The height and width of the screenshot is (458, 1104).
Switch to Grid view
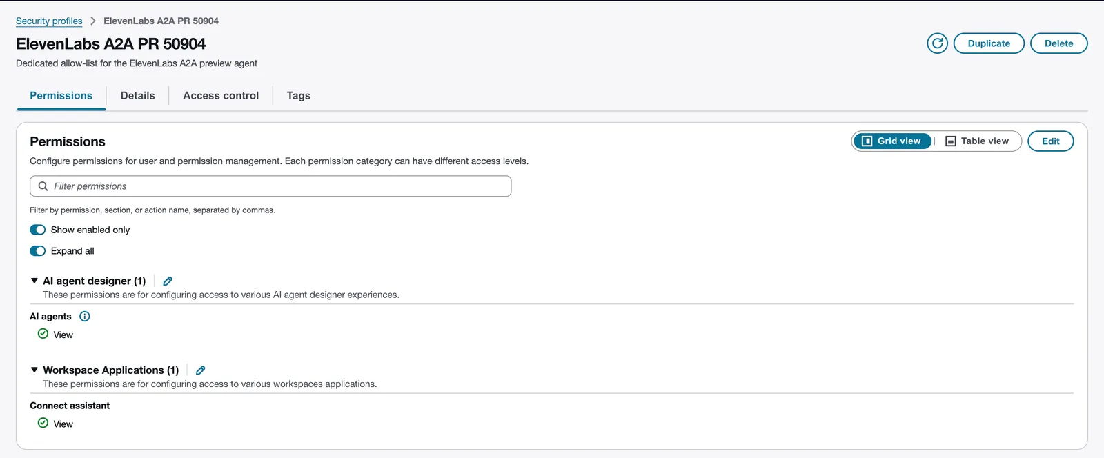pyautogui.click(x=892, y=141)
